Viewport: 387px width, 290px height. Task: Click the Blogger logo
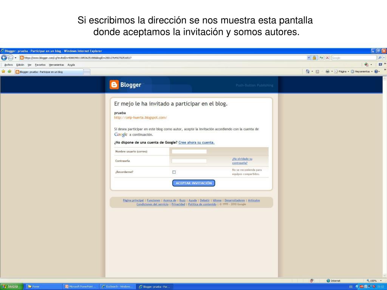pos(125,85)
